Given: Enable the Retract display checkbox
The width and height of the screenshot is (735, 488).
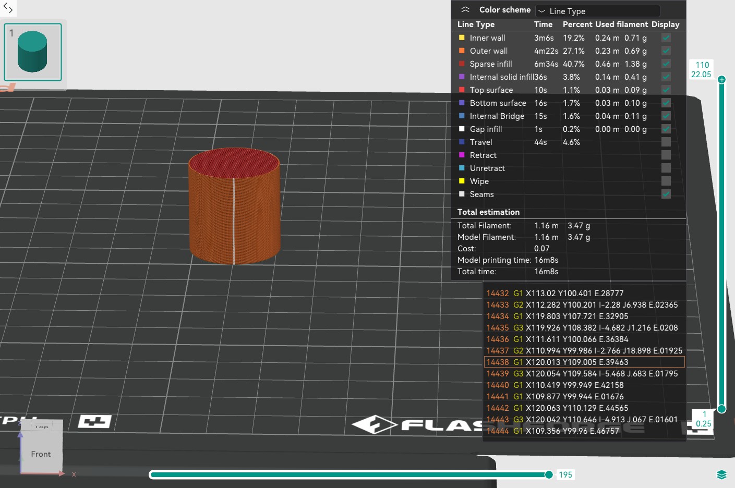Looking at the screenshot, I should pyautogui.click(x=666, y=155).
